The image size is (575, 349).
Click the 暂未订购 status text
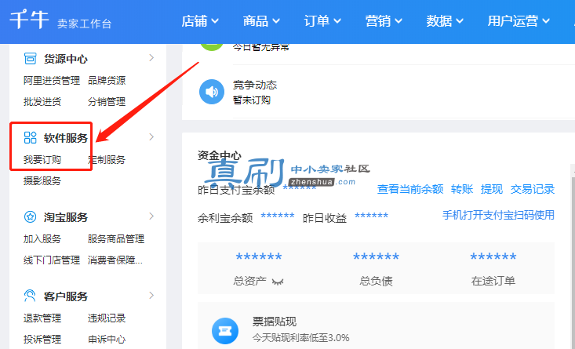click(252, 100)
